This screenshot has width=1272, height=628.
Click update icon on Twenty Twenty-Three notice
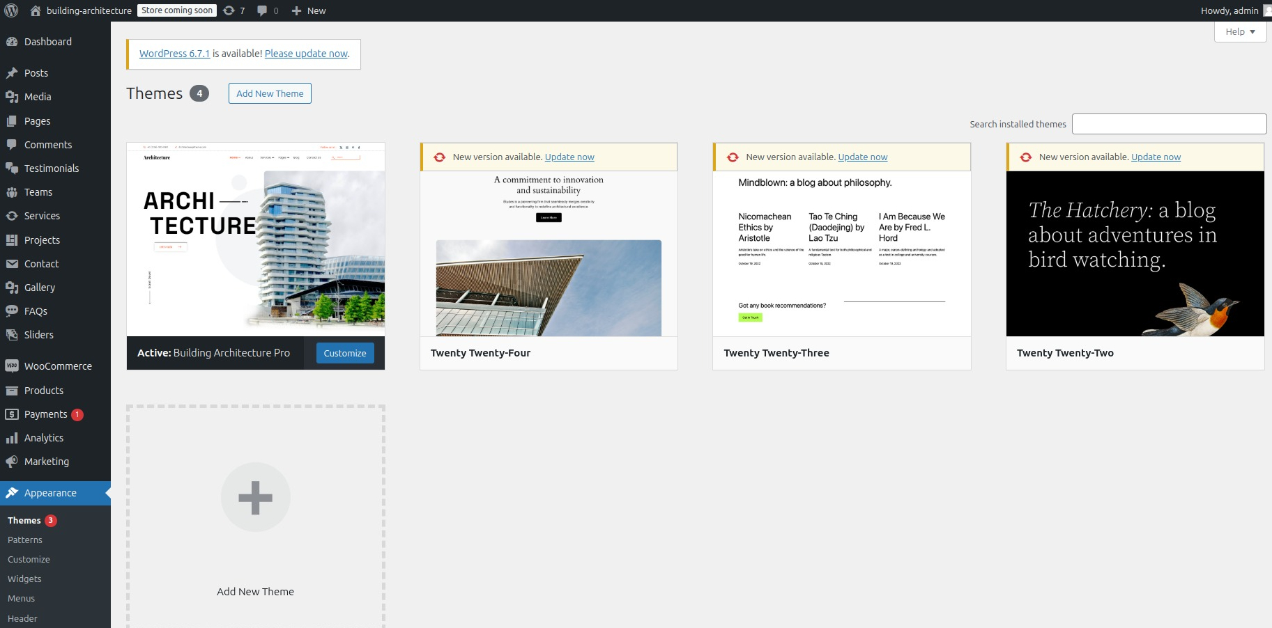(x=733, y=157)
